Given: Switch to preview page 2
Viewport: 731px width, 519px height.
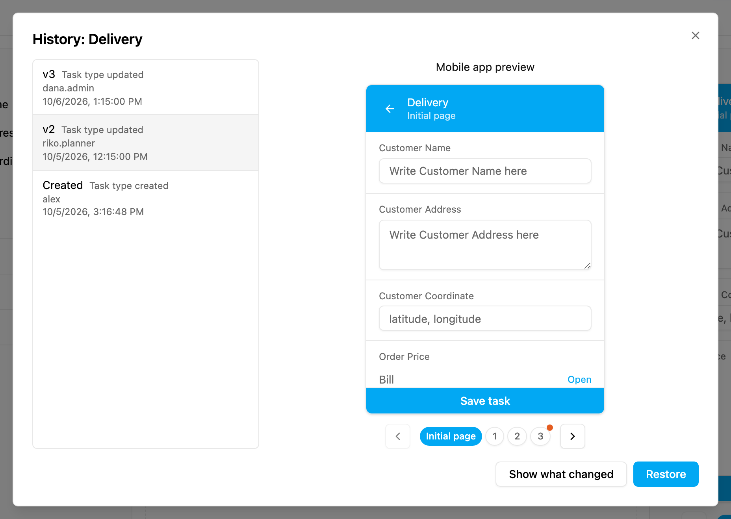Looking at the screenshot, I should (517, 436).
